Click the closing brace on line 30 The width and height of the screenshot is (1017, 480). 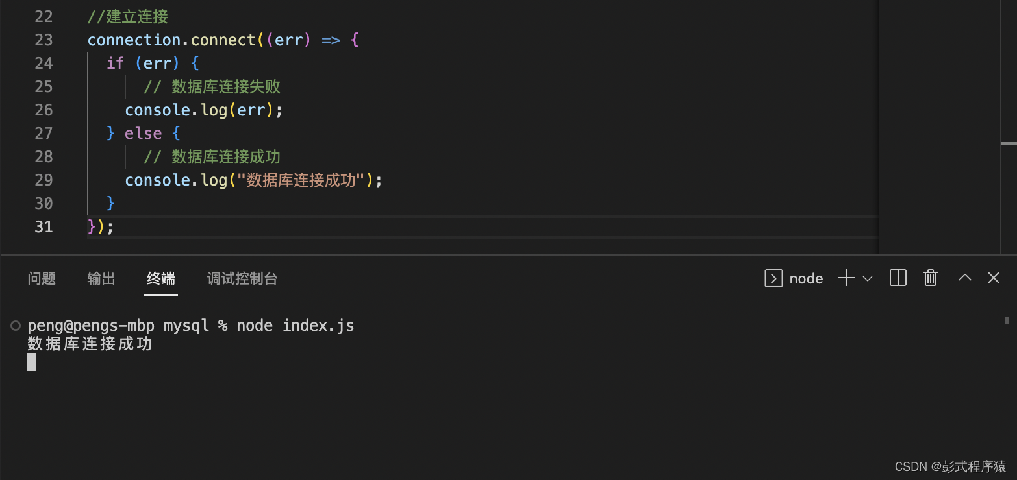(x=110, y=203)
